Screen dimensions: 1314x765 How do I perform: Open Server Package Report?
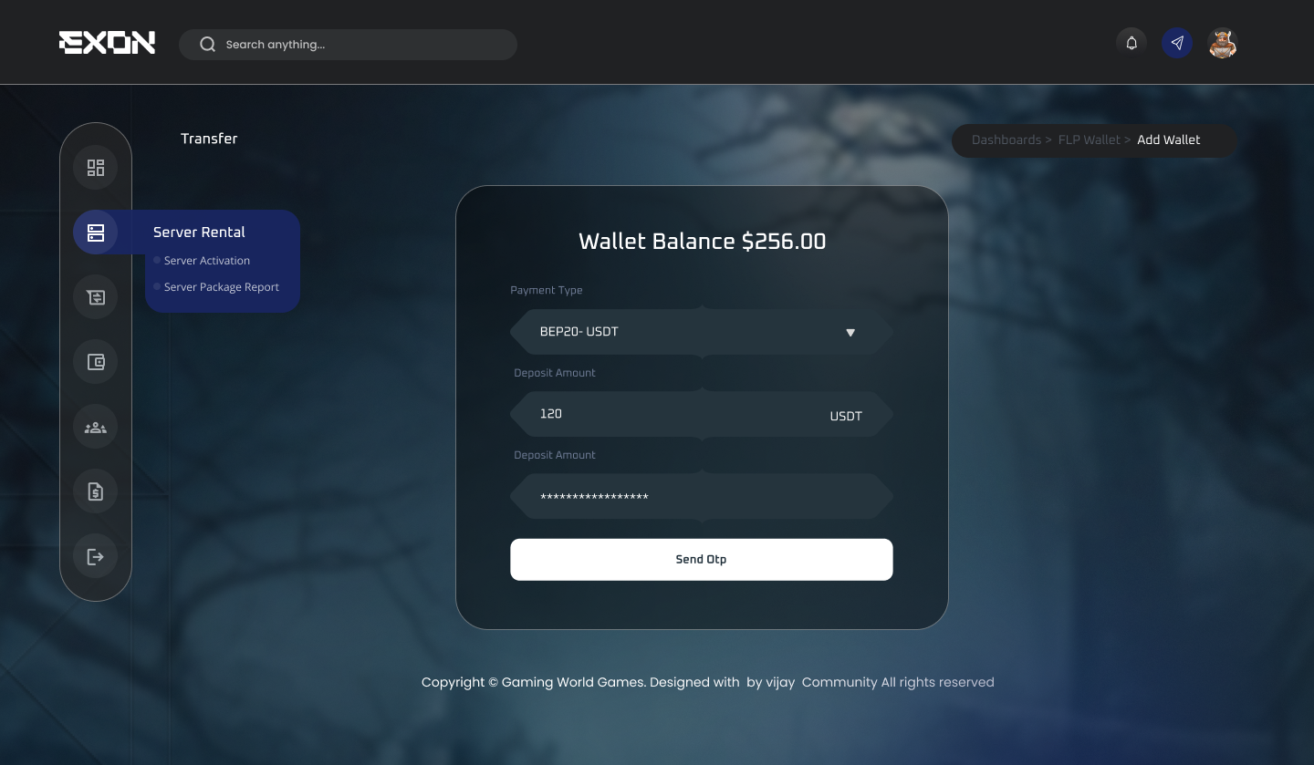(x=222, y=287)
